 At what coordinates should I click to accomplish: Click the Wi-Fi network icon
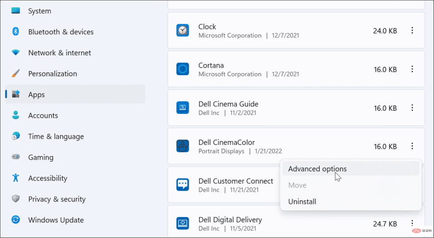[16, 53]
